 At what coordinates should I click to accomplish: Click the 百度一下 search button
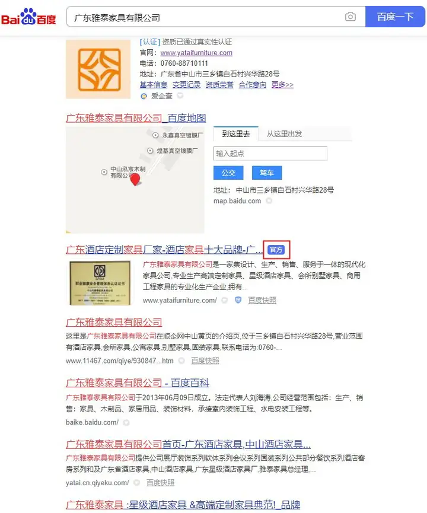click(395, 17)
